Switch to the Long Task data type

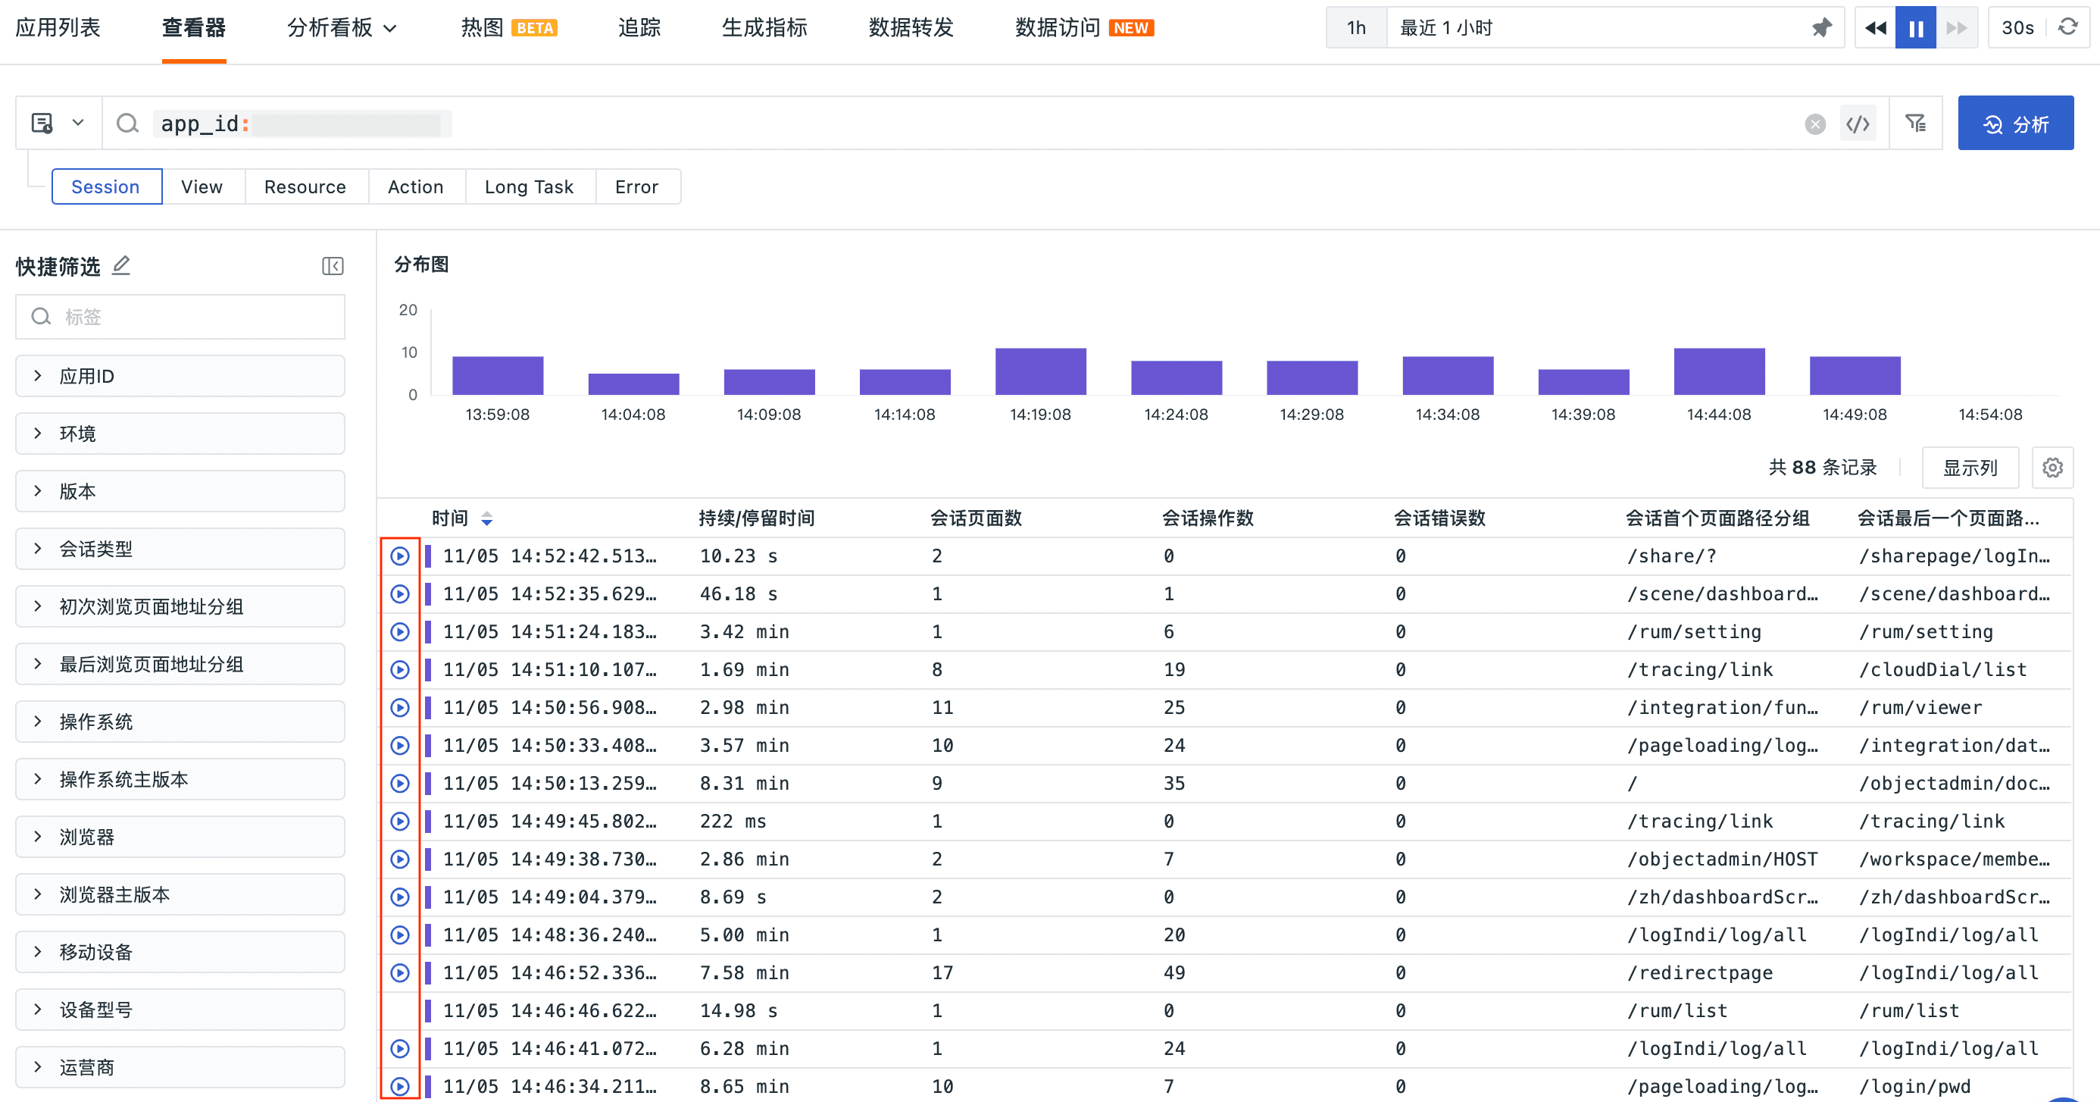(529, 186)
